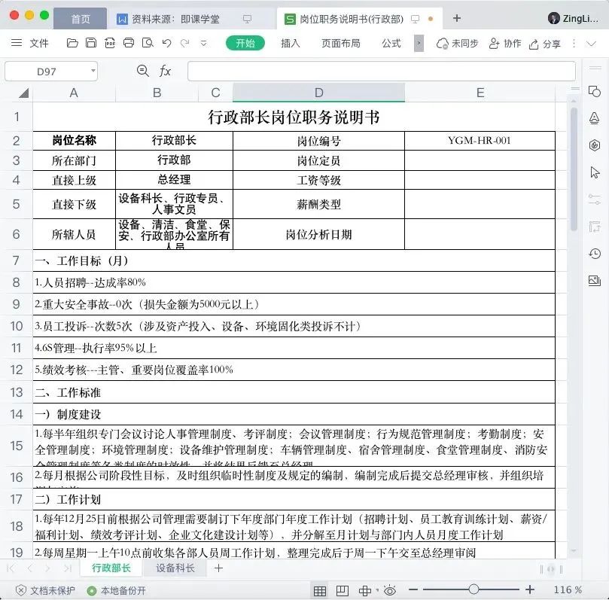Toggle reading mode crosshair view

coord(364,591)
